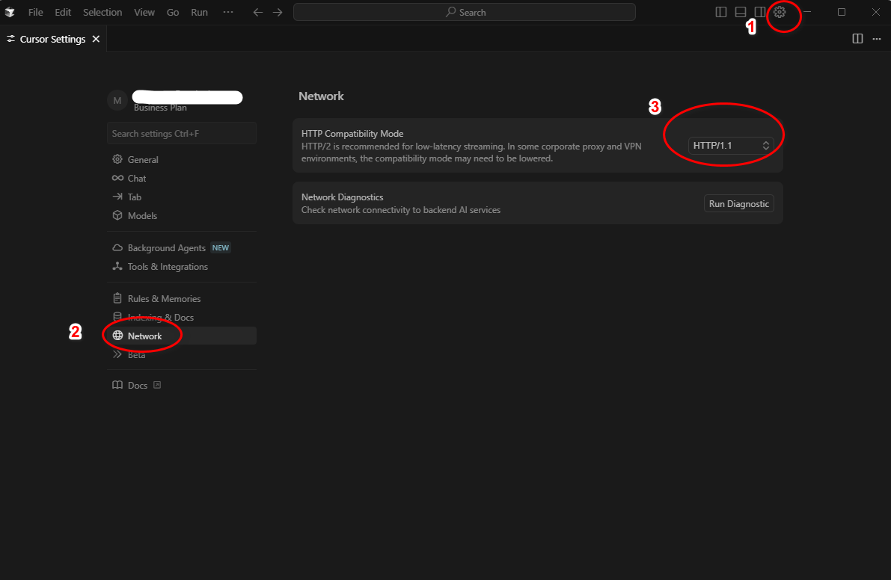Image resolution: width=891 pixels, height=580 pixels.
Task: Open Tools & Integrations section
Action: [x=181, y=267]
